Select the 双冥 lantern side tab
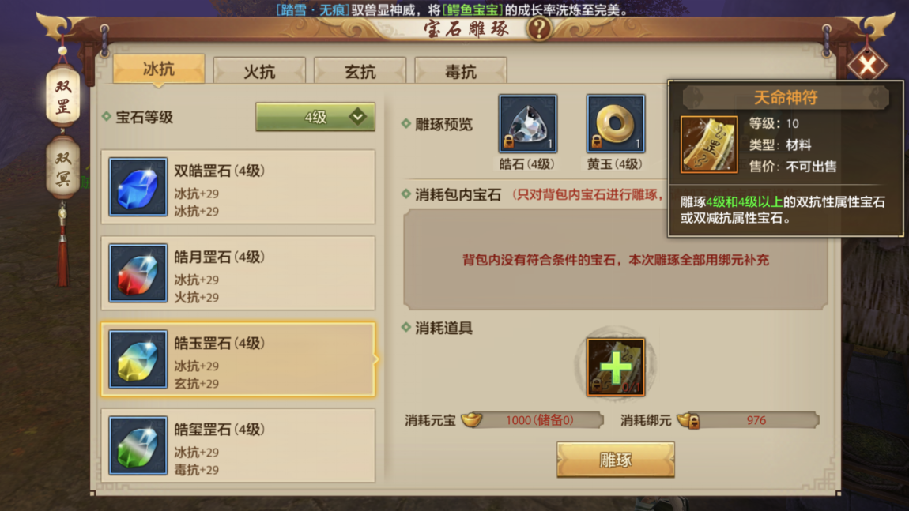This screenshot has height=511, width=909. [63, 167]
